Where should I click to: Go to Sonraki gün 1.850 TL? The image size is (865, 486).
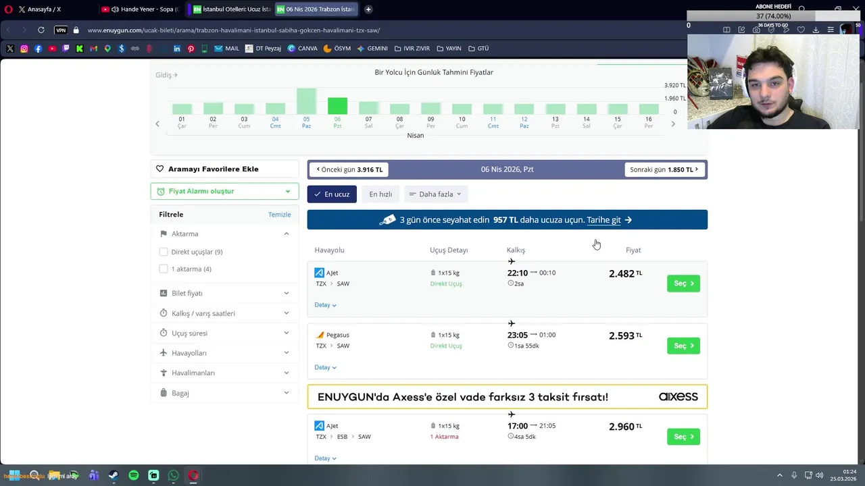(665, 169)
